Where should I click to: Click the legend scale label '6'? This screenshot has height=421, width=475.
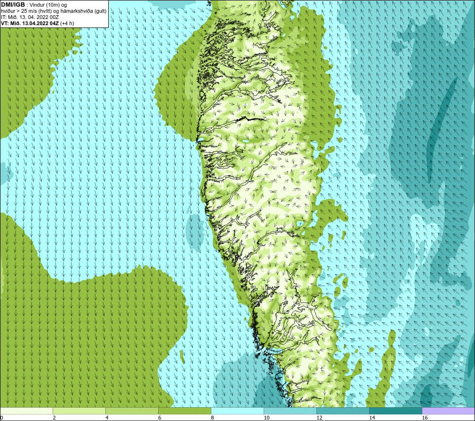click(x=160, y=418)
